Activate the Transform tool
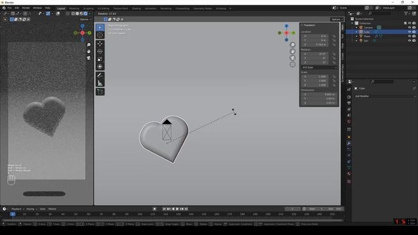The image size is (418, 235). [100, 67]
